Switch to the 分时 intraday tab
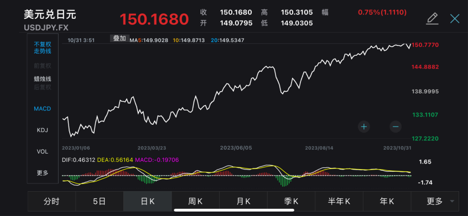The image size is (468, 216). [x=51, y=202]
